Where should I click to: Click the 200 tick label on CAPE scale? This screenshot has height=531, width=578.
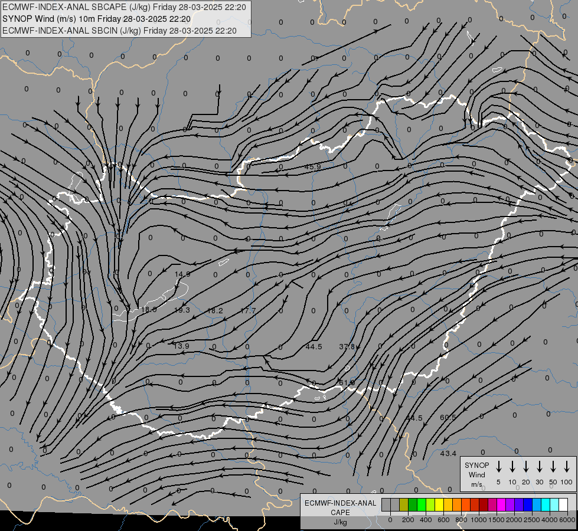(408, 520)
